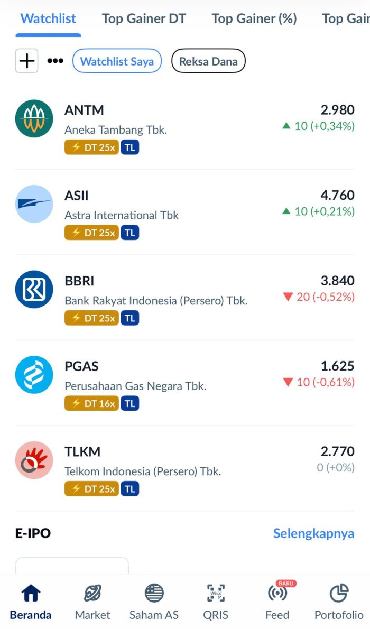Switch to the Reksa Dana chip

pyautogui.click(x=208, y=61)
